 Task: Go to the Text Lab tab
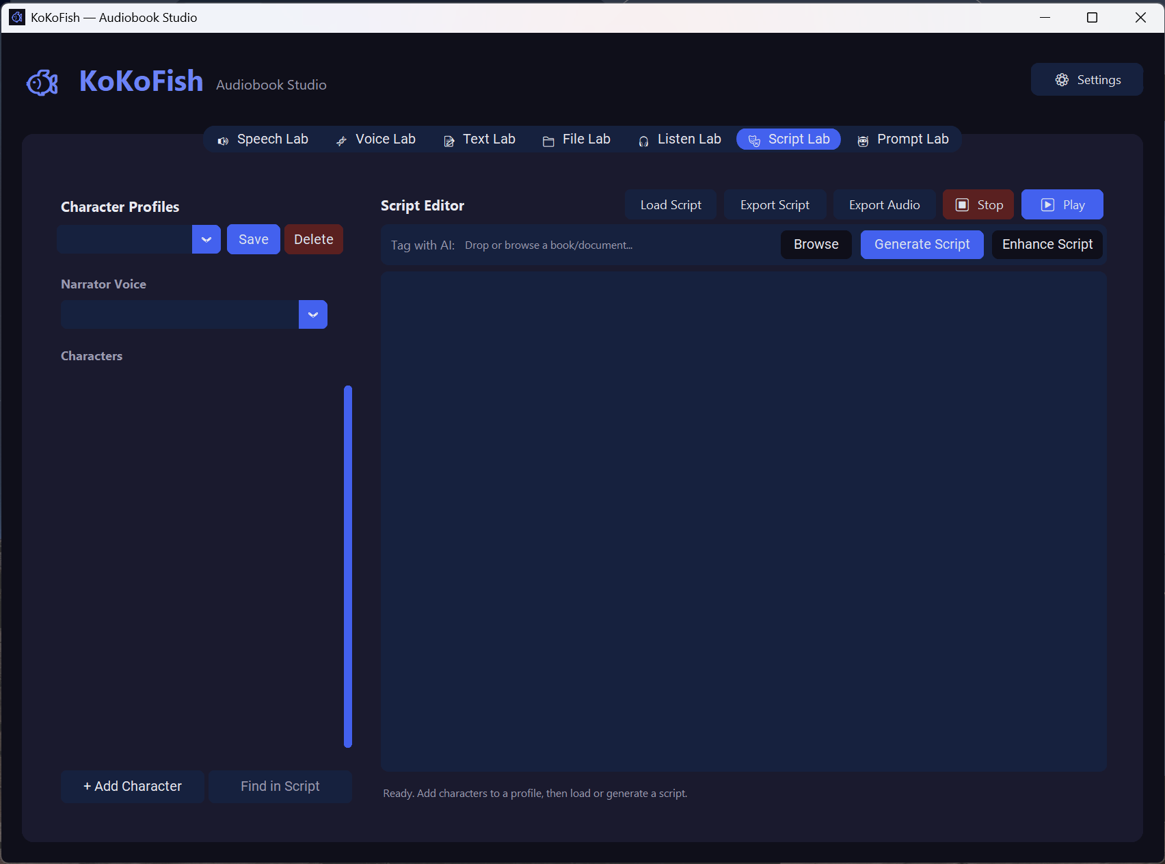click(480, 139)
